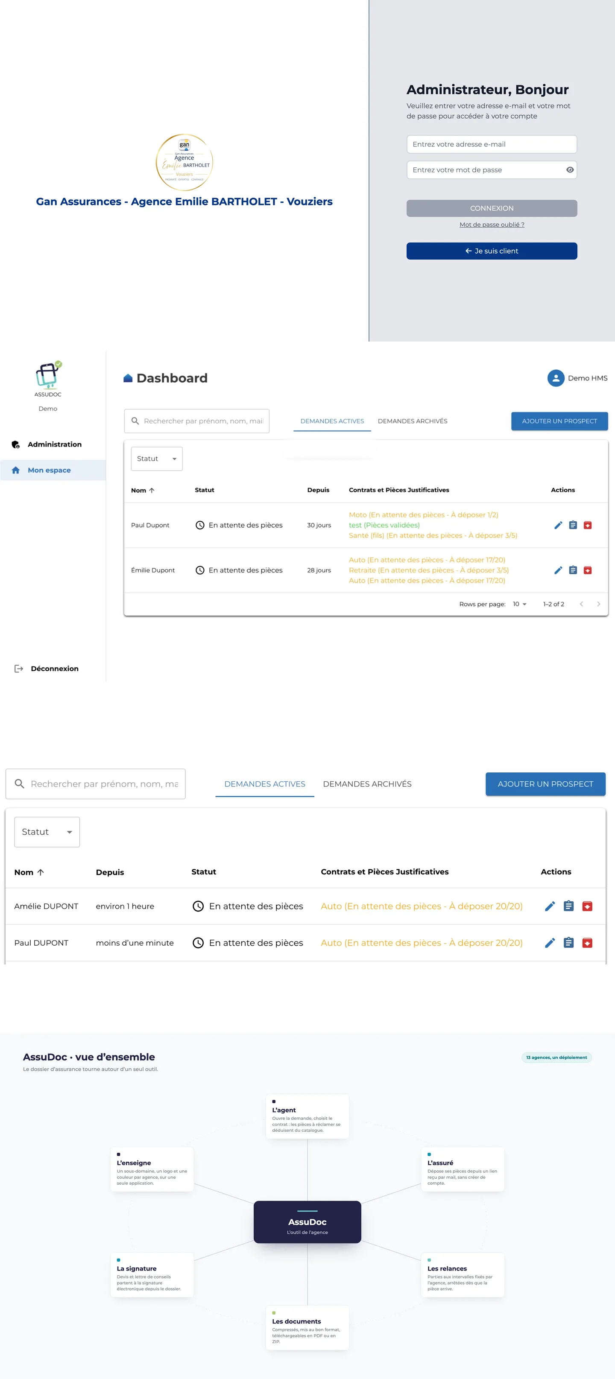Image resolution: width=615 pixels, height=1379 pixels.
Task: Click the next page chevron
Action: (598, 604)
